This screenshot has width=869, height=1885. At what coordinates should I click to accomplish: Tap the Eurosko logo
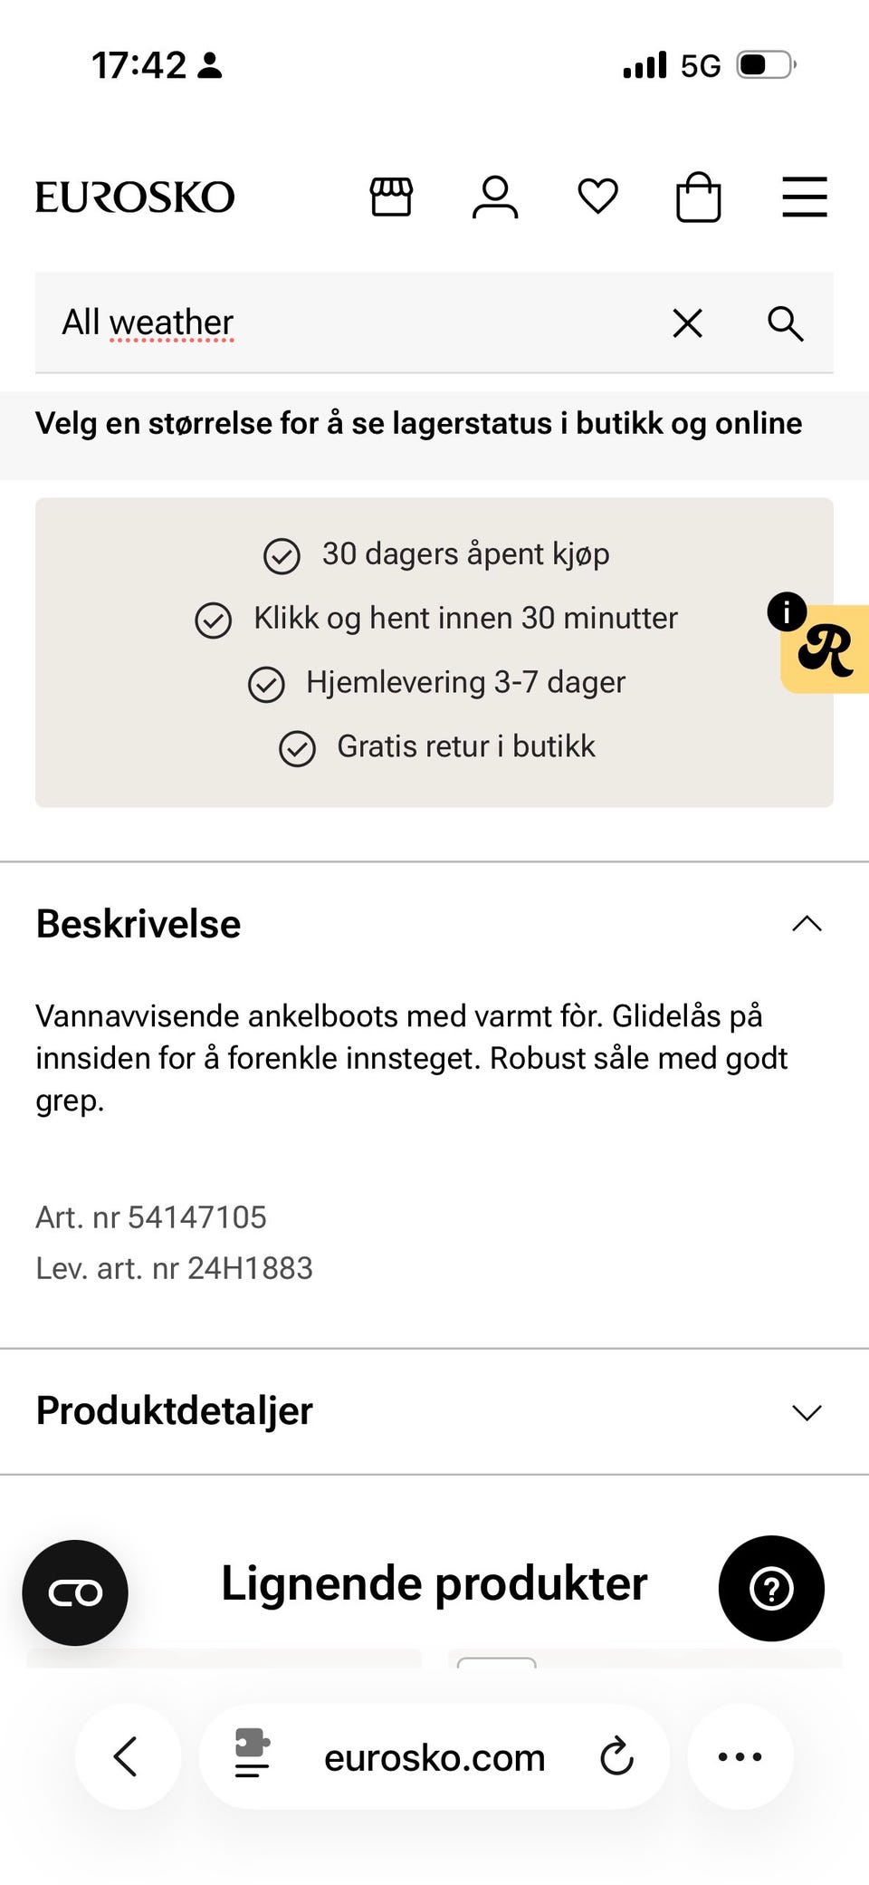pos(134,196)
